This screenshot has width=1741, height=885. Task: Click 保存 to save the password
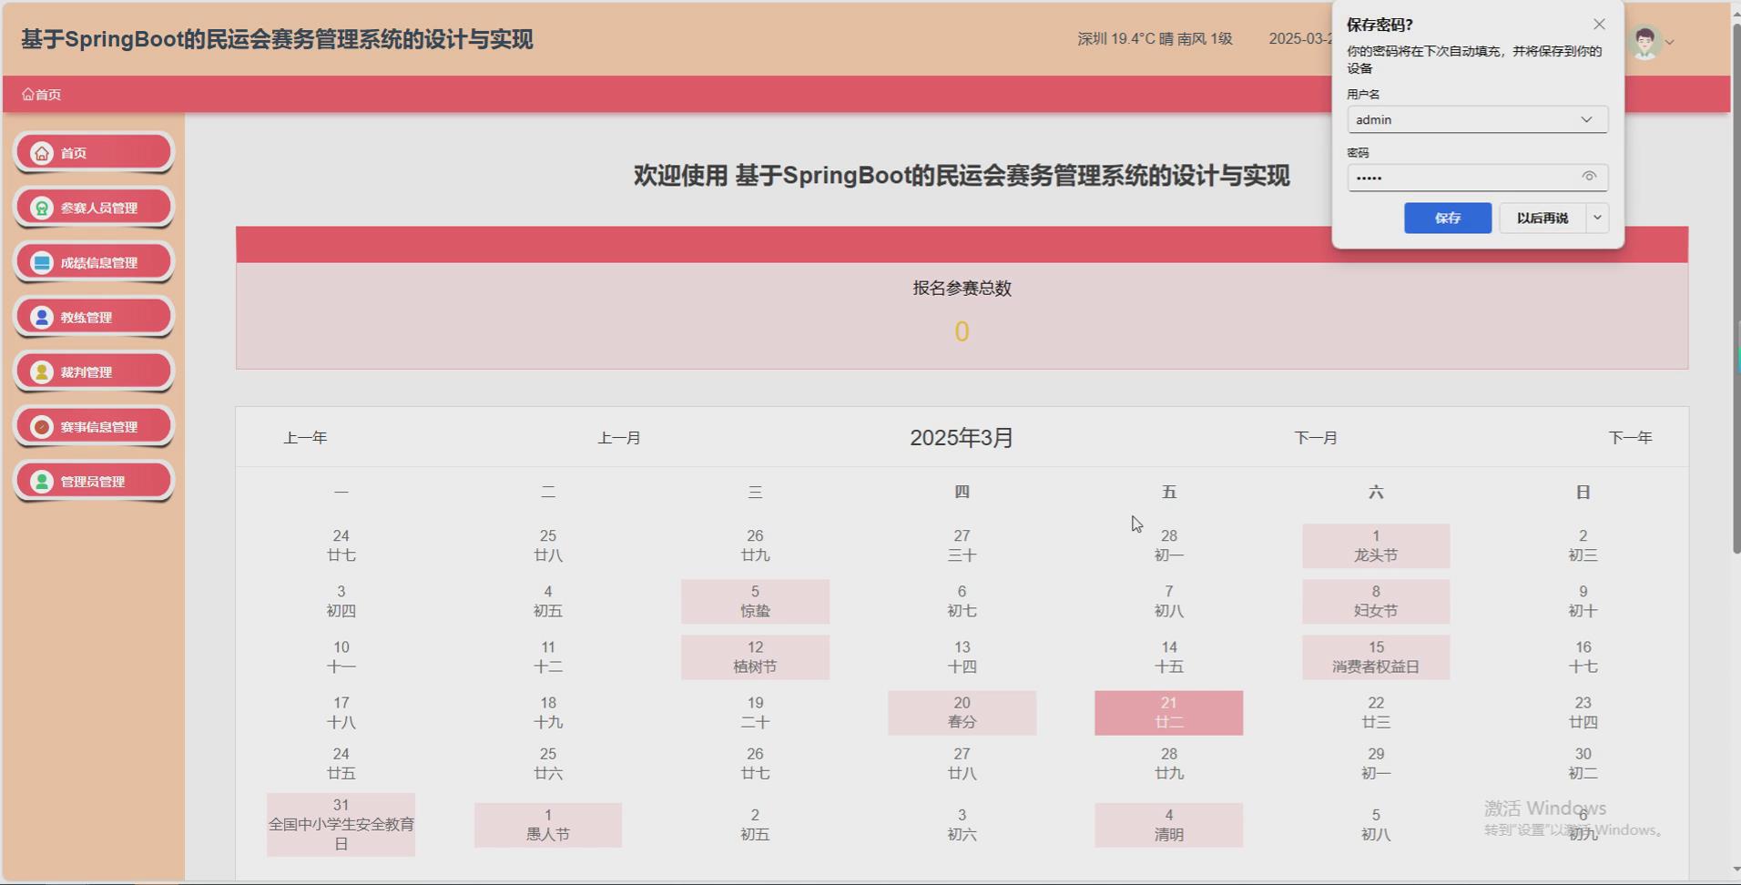click(1446, 218)
